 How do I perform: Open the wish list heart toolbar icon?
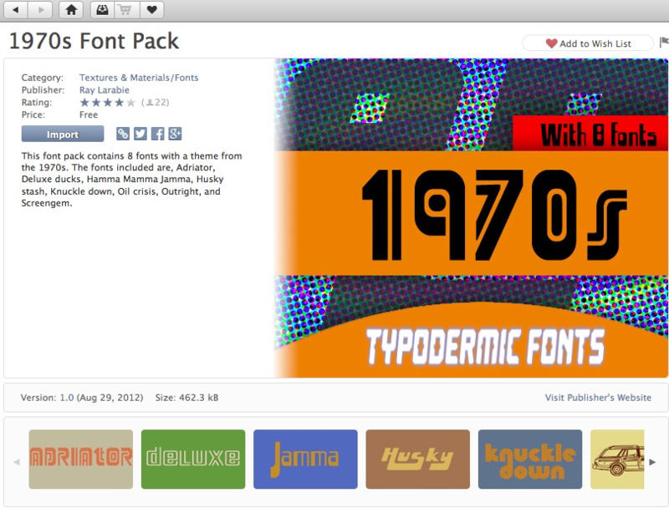[152, 9]
